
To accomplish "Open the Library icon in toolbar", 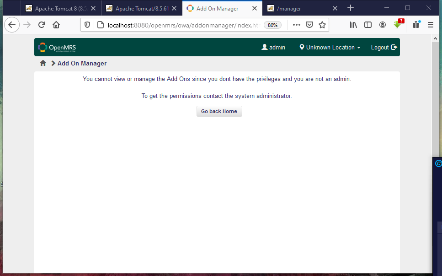I will pos(353,25).
